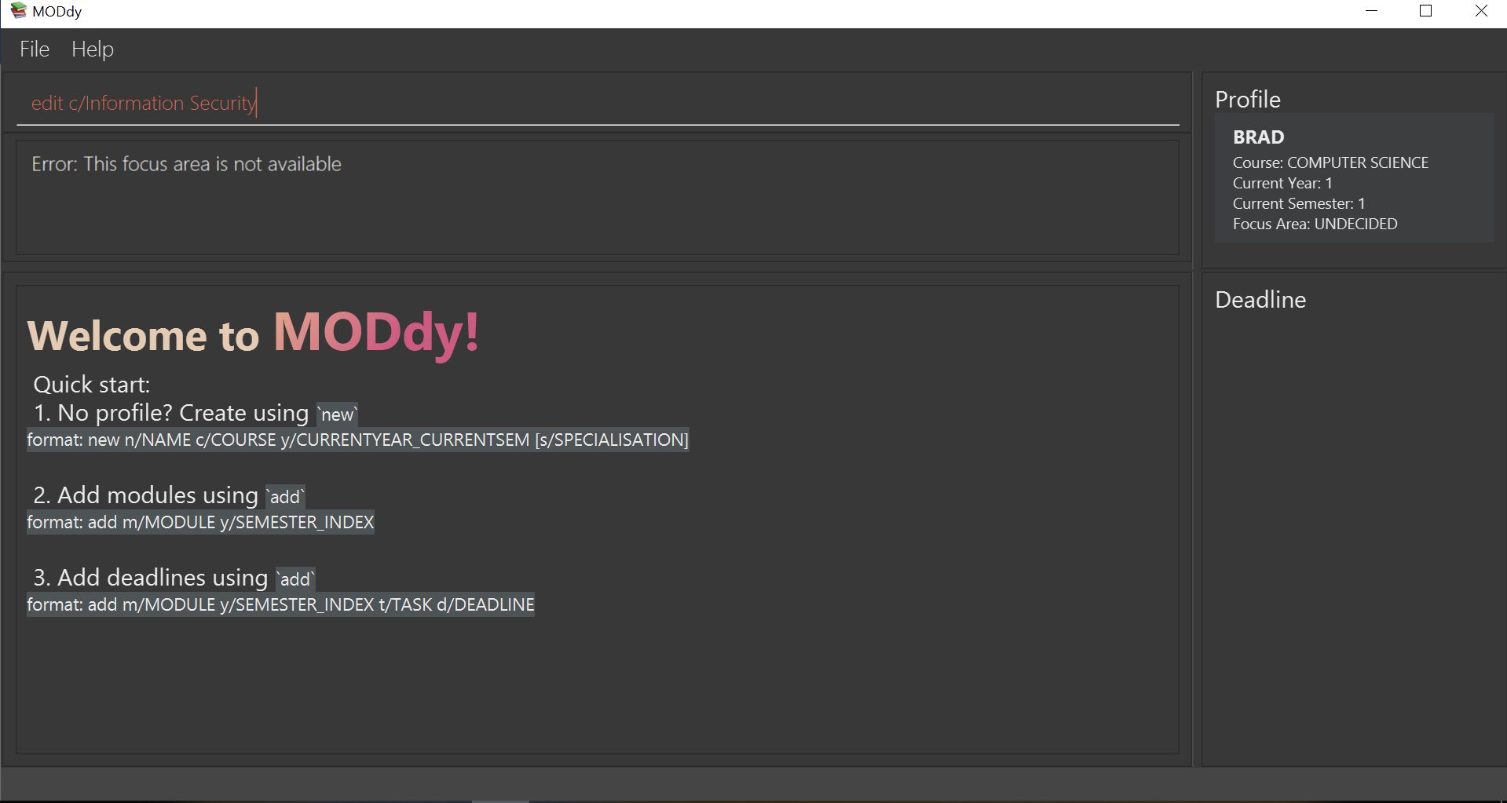
Task: Click the command input field
Action: 598,103
